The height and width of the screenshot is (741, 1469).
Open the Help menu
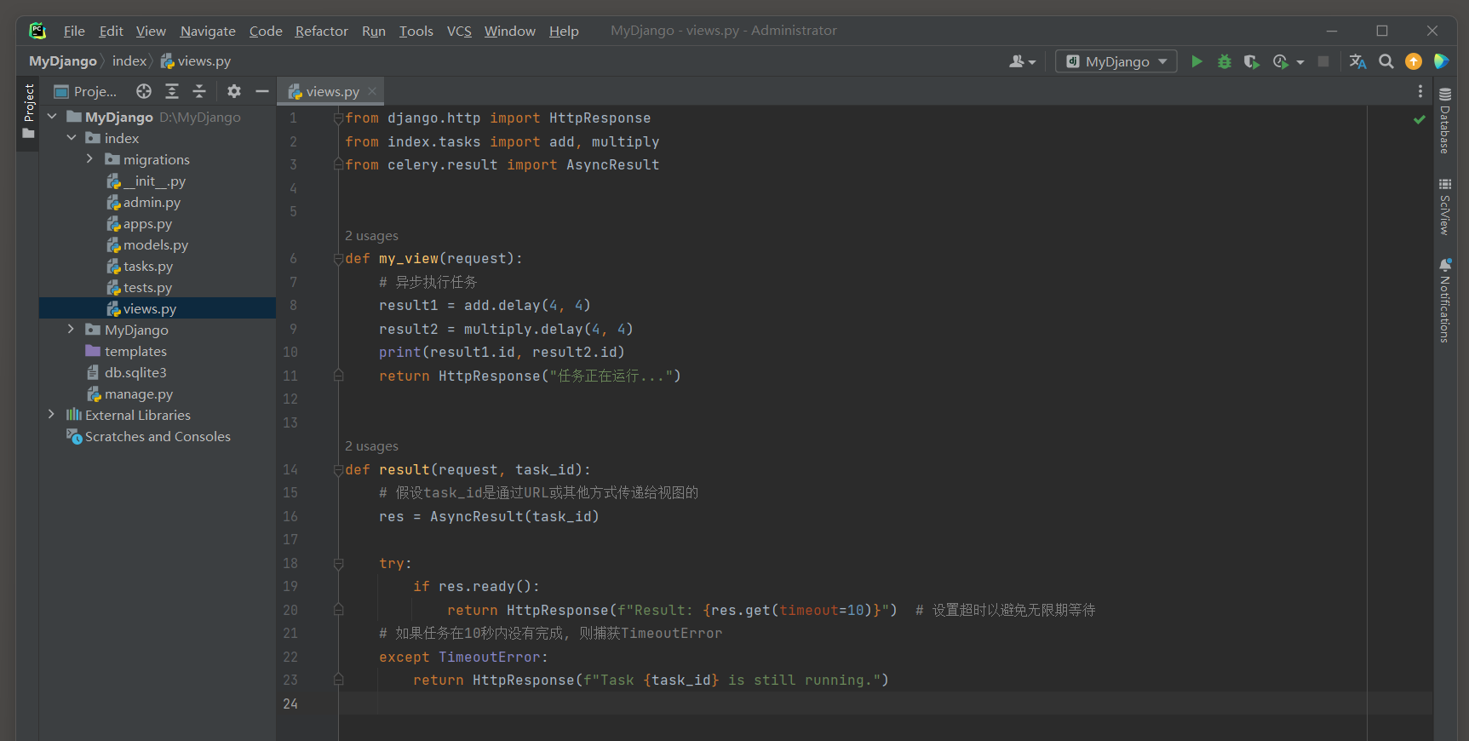pos(564,31)
